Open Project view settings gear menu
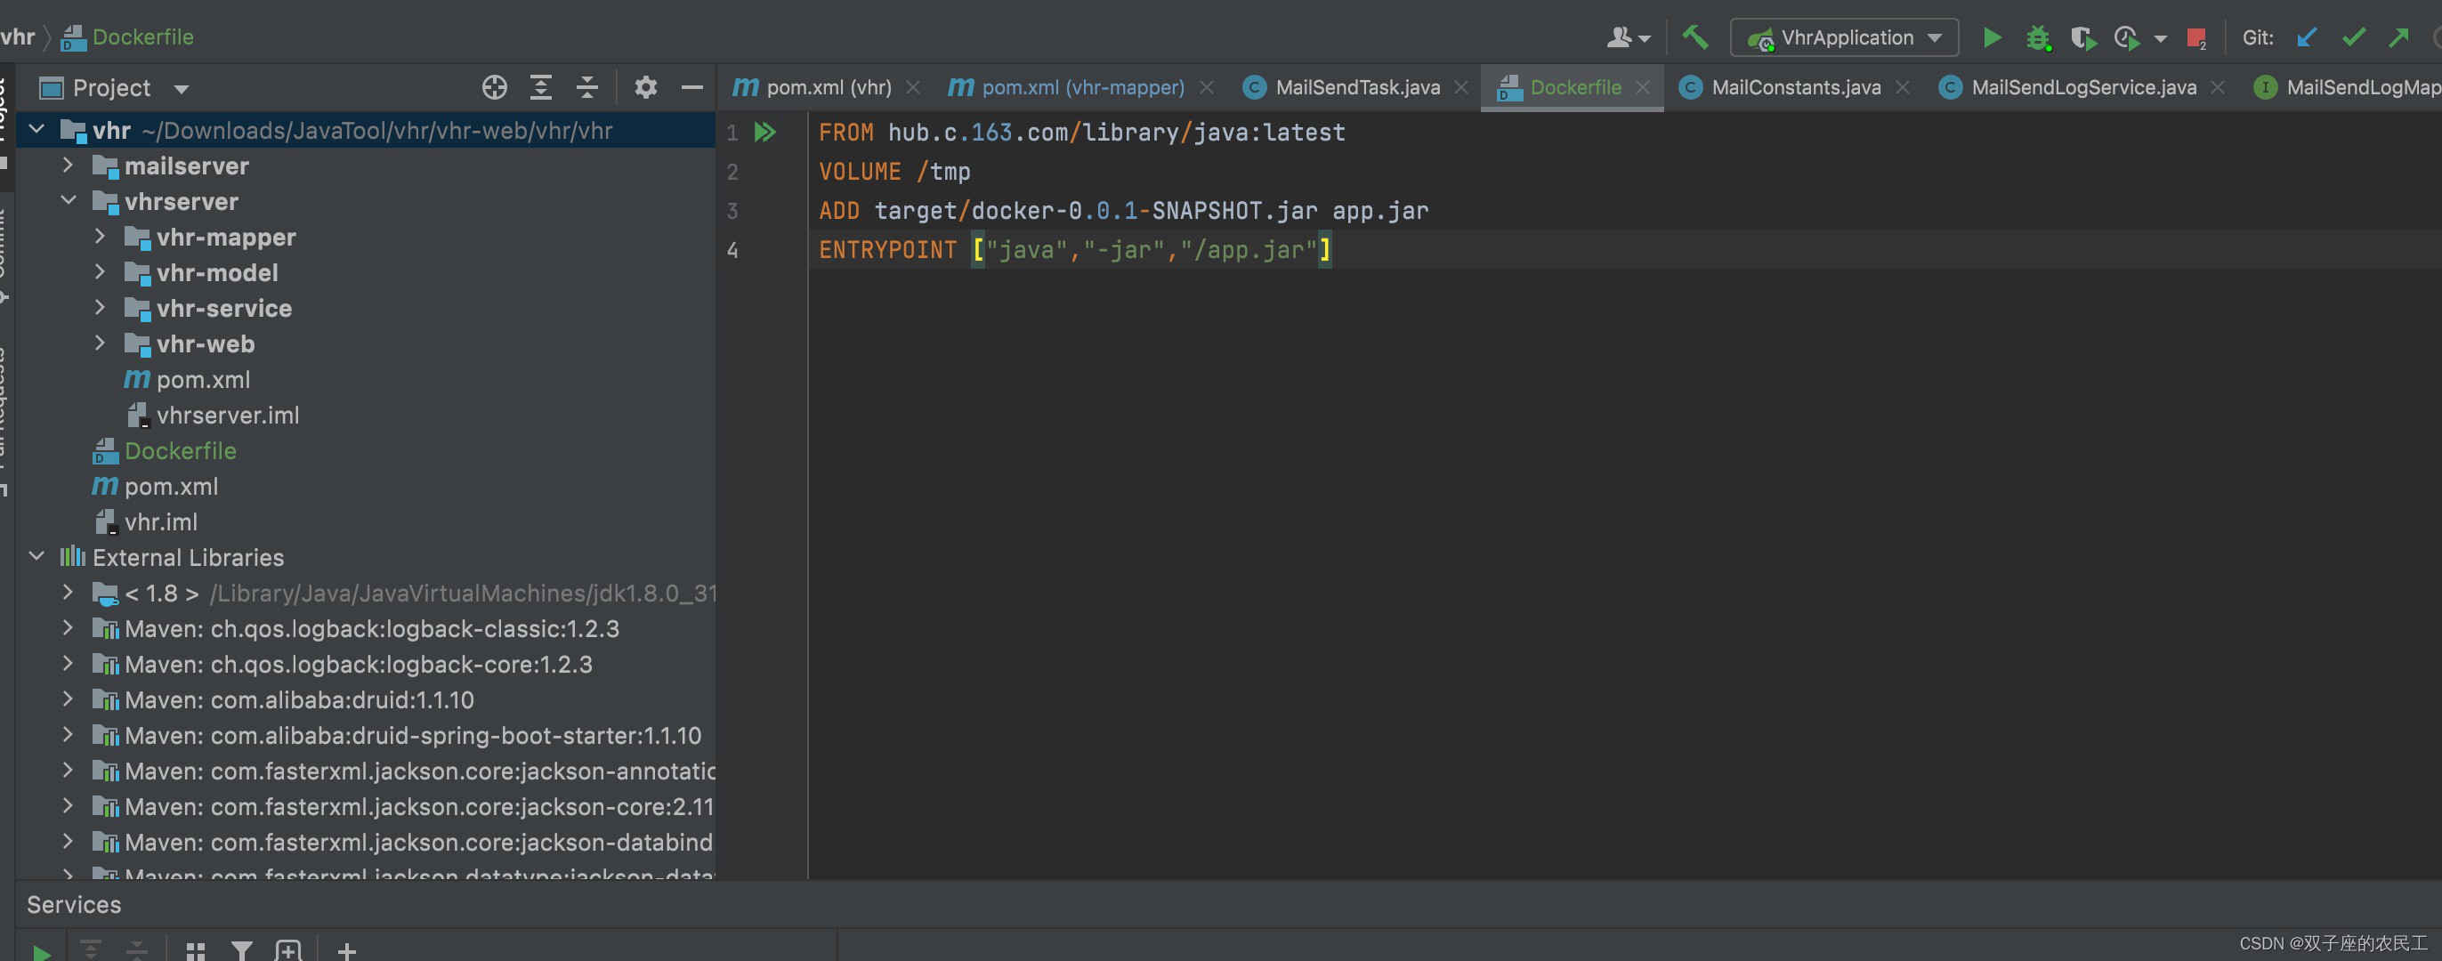The height and width of the screenshot is (961, 2442). click(645, 87)
